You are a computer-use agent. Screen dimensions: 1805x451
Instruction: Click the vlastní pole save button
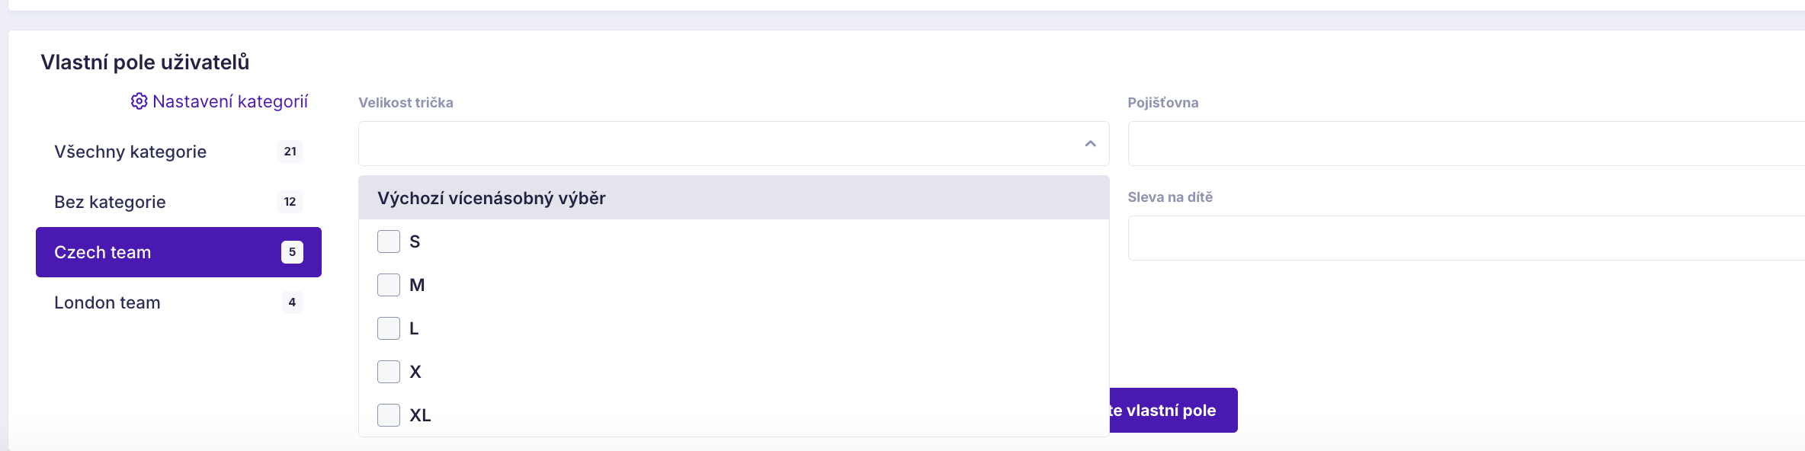(1173, 411)
